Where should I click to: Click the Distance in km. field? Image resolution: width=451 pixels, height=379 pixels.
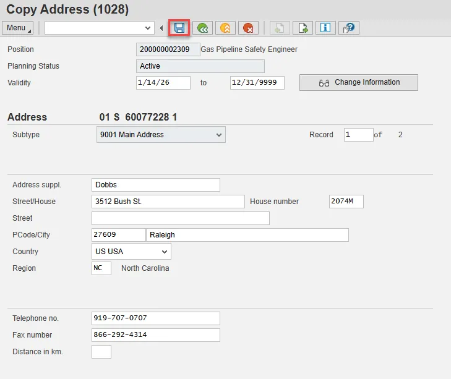tap(101, 352)
